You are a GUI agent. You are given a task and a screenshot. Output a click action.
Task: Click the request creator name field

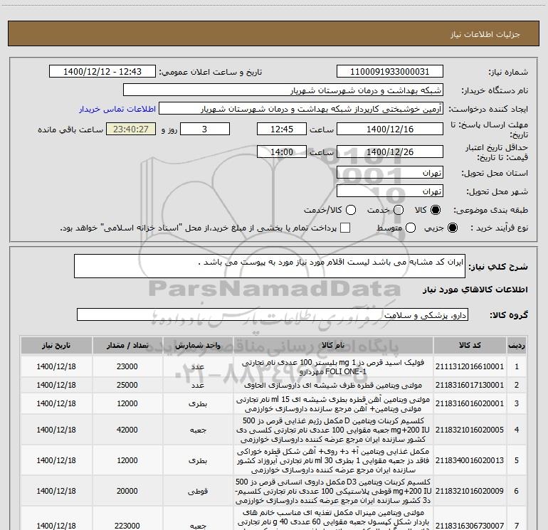tap(301, 109)
